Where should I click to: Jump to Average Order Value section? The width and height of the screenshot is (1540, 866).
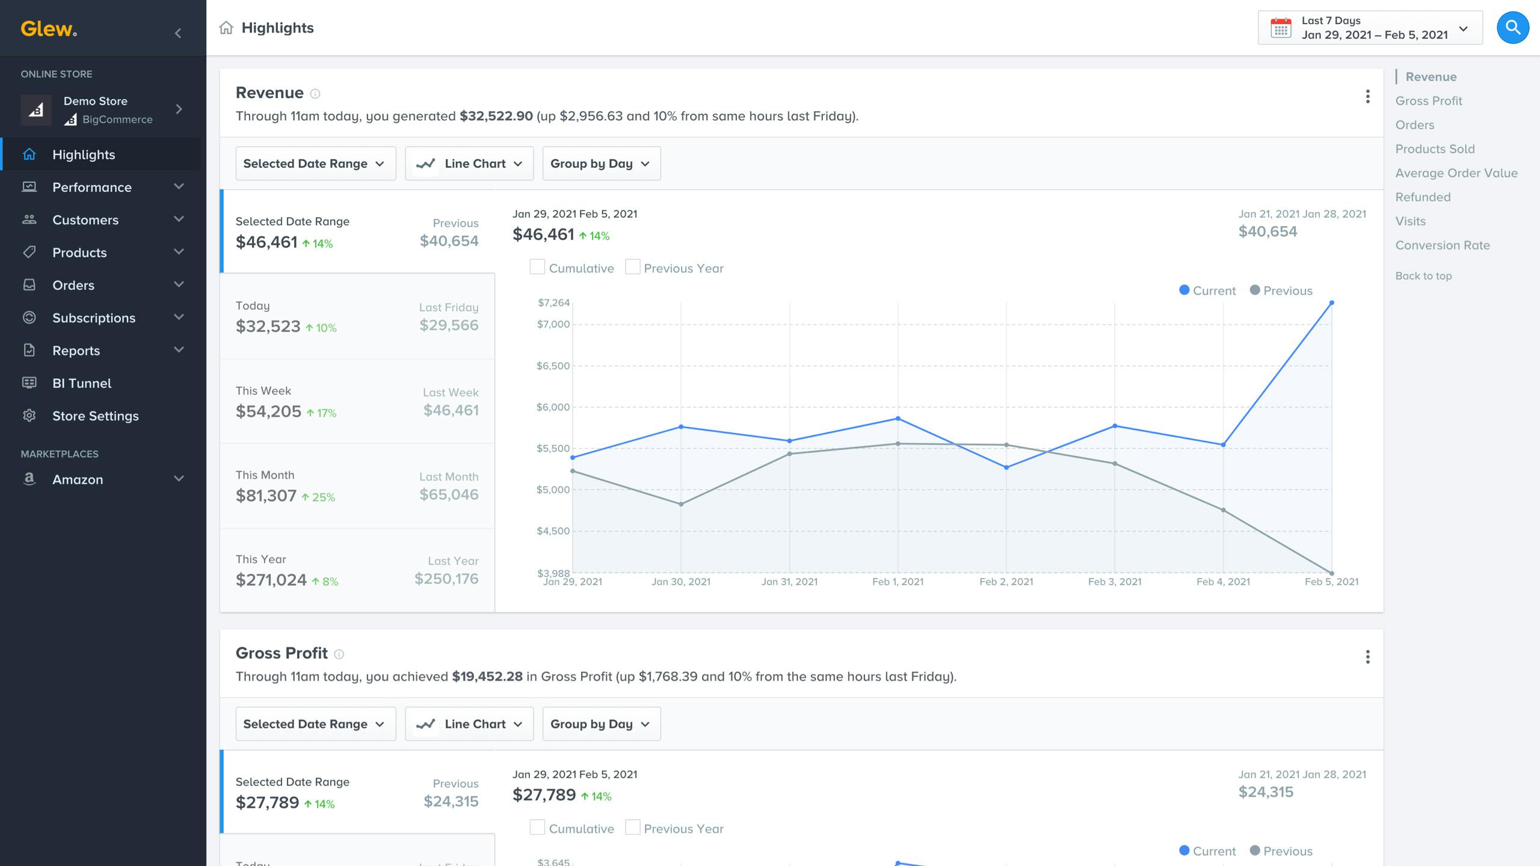coord(1456,173)
